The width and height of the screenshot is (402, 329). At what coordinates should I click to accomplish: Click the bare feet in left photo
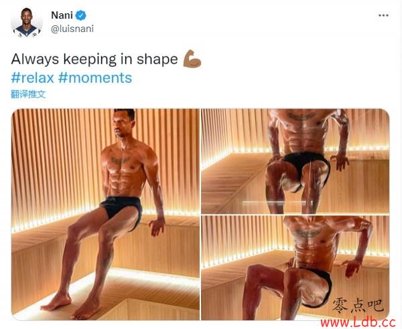coord(70,306)
